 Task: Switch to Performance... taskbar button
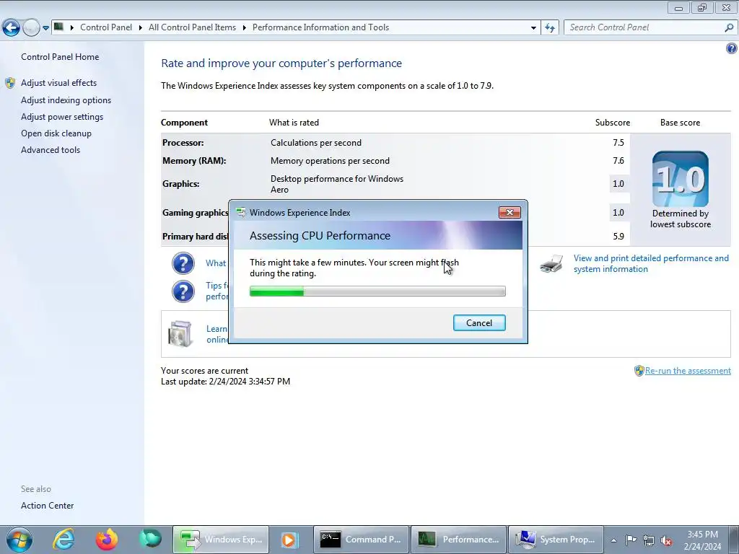[x=458, y=540]
